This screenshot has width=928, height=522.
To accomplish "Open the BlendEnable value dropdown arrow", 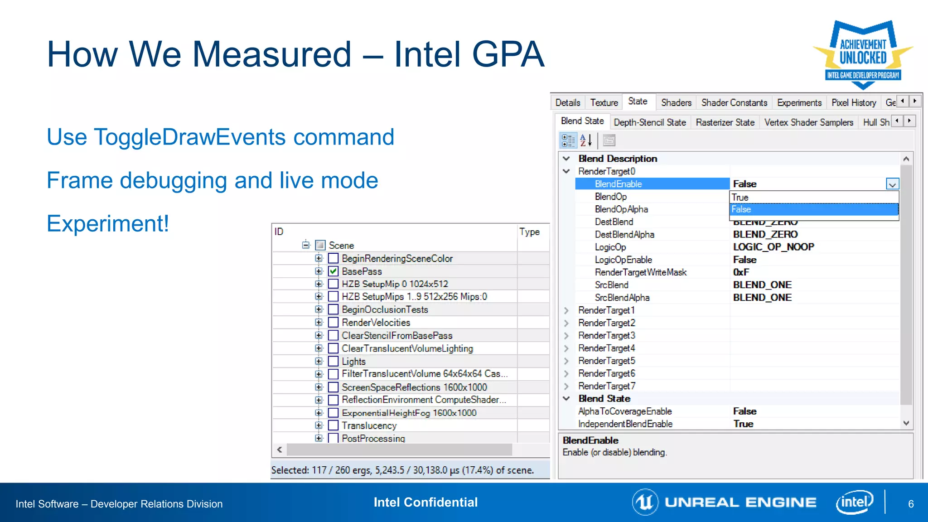I will point(892,184).
